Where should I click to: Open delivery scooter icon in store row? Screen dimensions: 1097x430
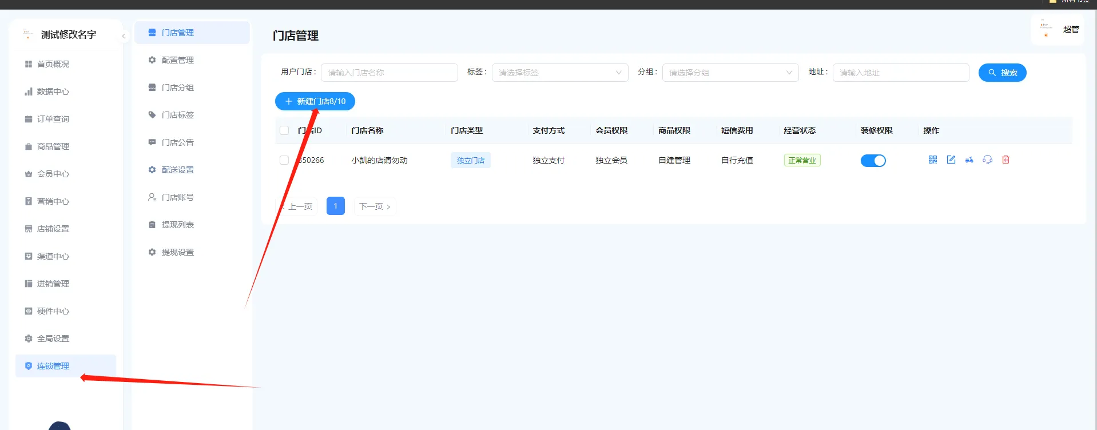(969, 160)
